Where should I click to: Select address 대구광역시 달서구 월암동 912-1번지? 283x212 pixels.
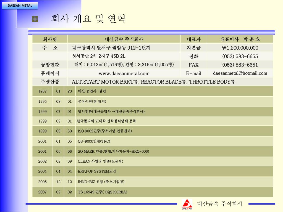tap(111, 48)
